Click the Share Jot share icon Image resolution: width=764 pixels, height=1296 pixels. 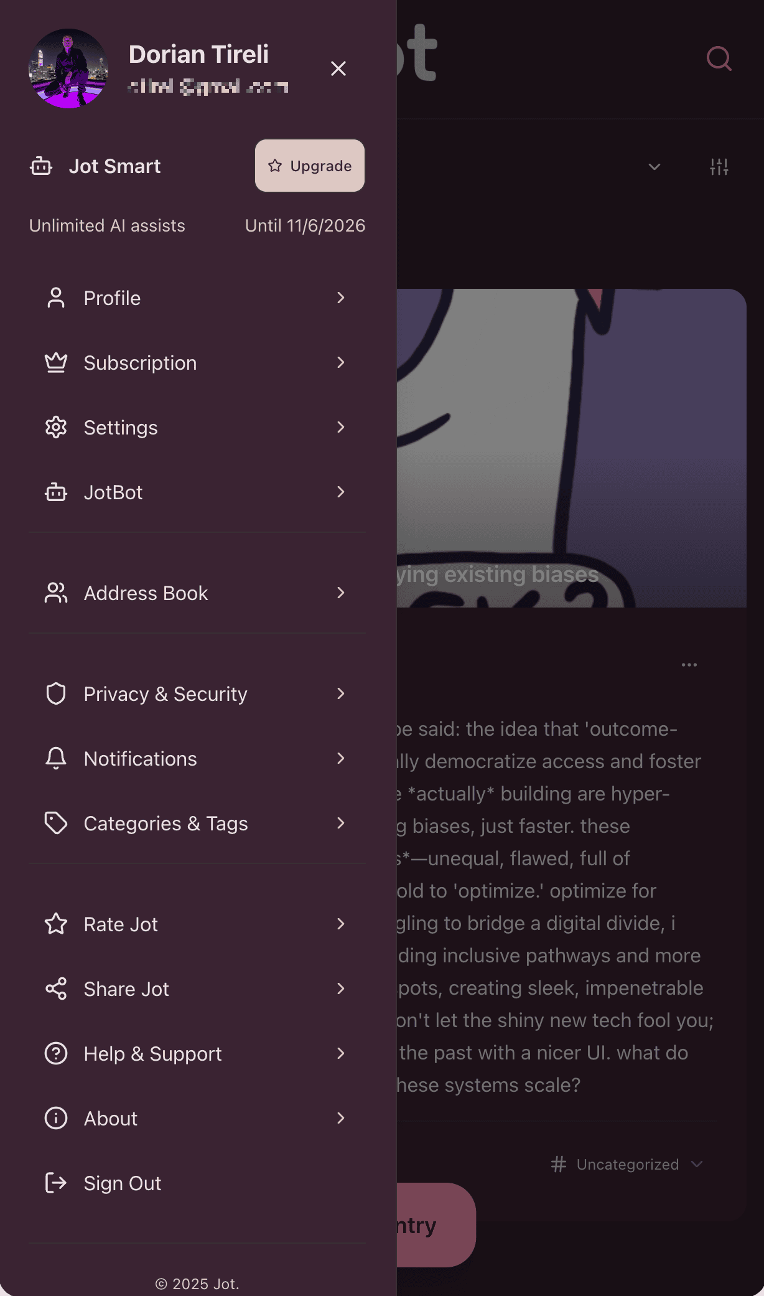[56, 989]
